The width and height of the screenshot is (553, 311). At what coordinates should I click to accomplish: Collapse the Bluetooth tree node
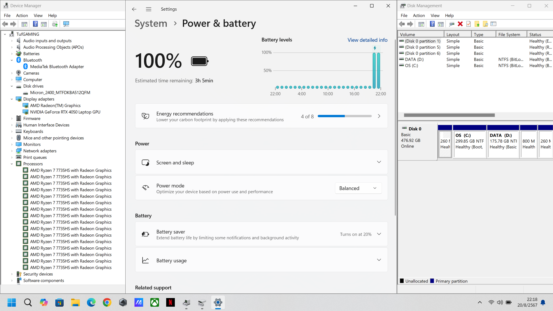[x=12, y=60]
